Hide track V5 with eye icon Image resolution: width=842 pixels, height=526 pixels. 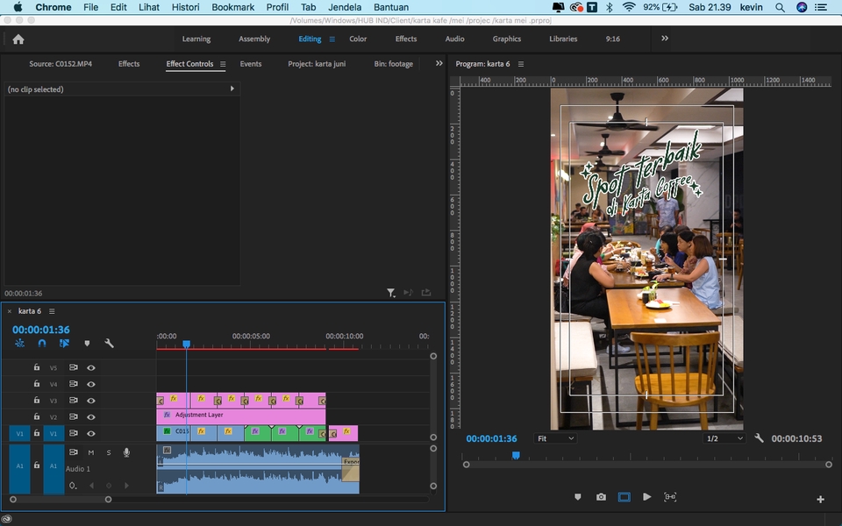[x=91, y=367]
